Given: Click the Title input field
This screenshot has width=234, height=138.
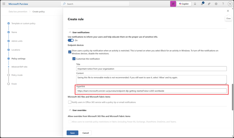Looking at the screenshot, I should tap(151, 69).
